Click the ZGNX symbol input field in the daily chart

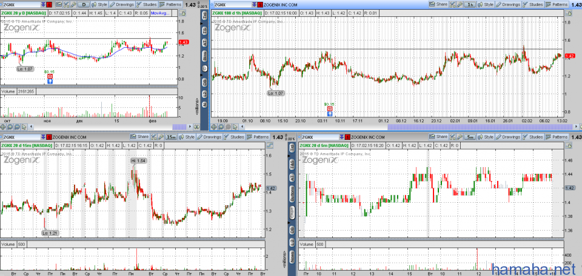tap(22, 5)
